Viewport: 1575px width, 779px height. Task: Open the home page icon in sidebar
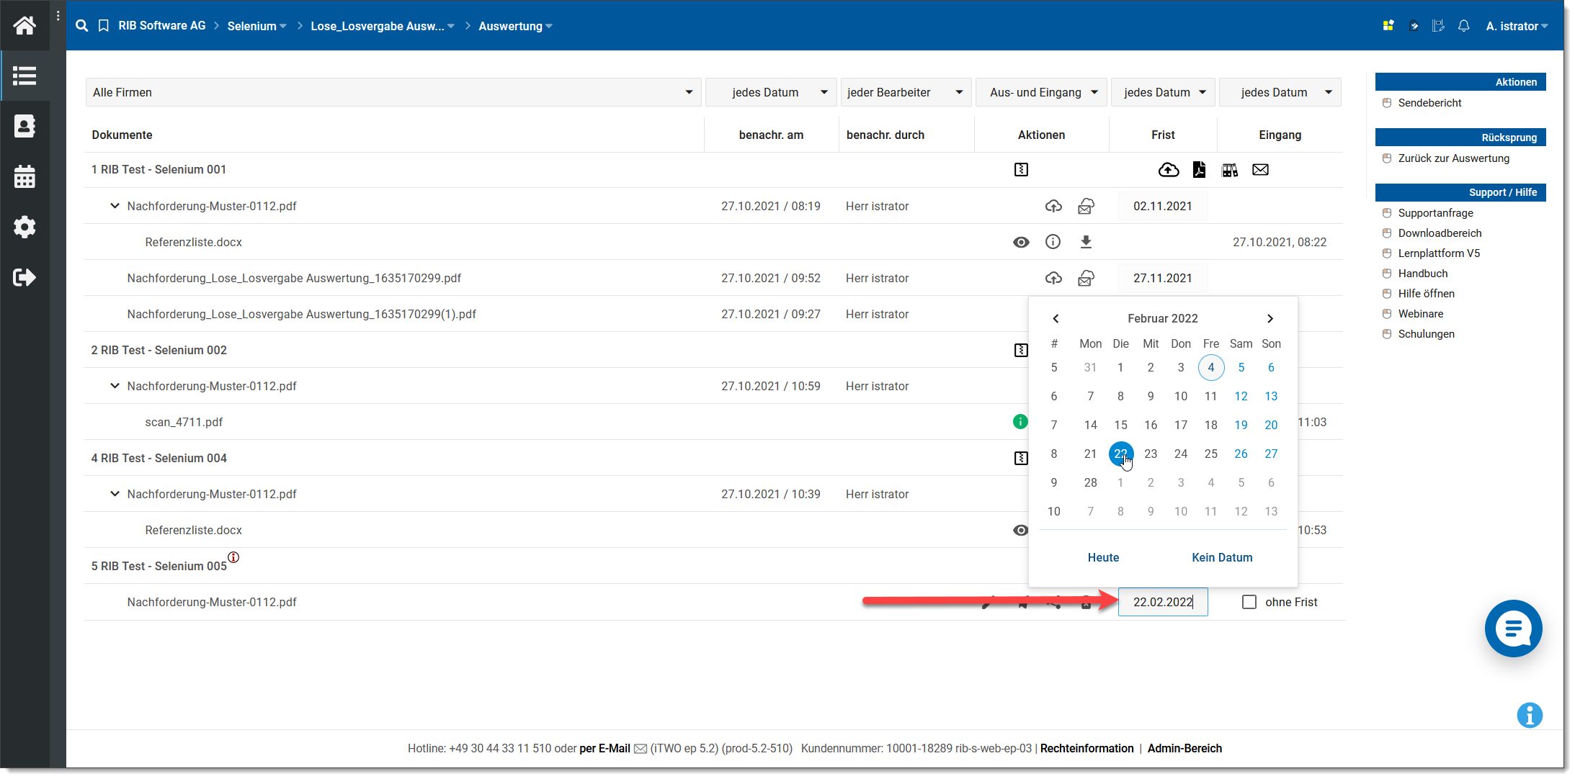(x=24, y=26)
